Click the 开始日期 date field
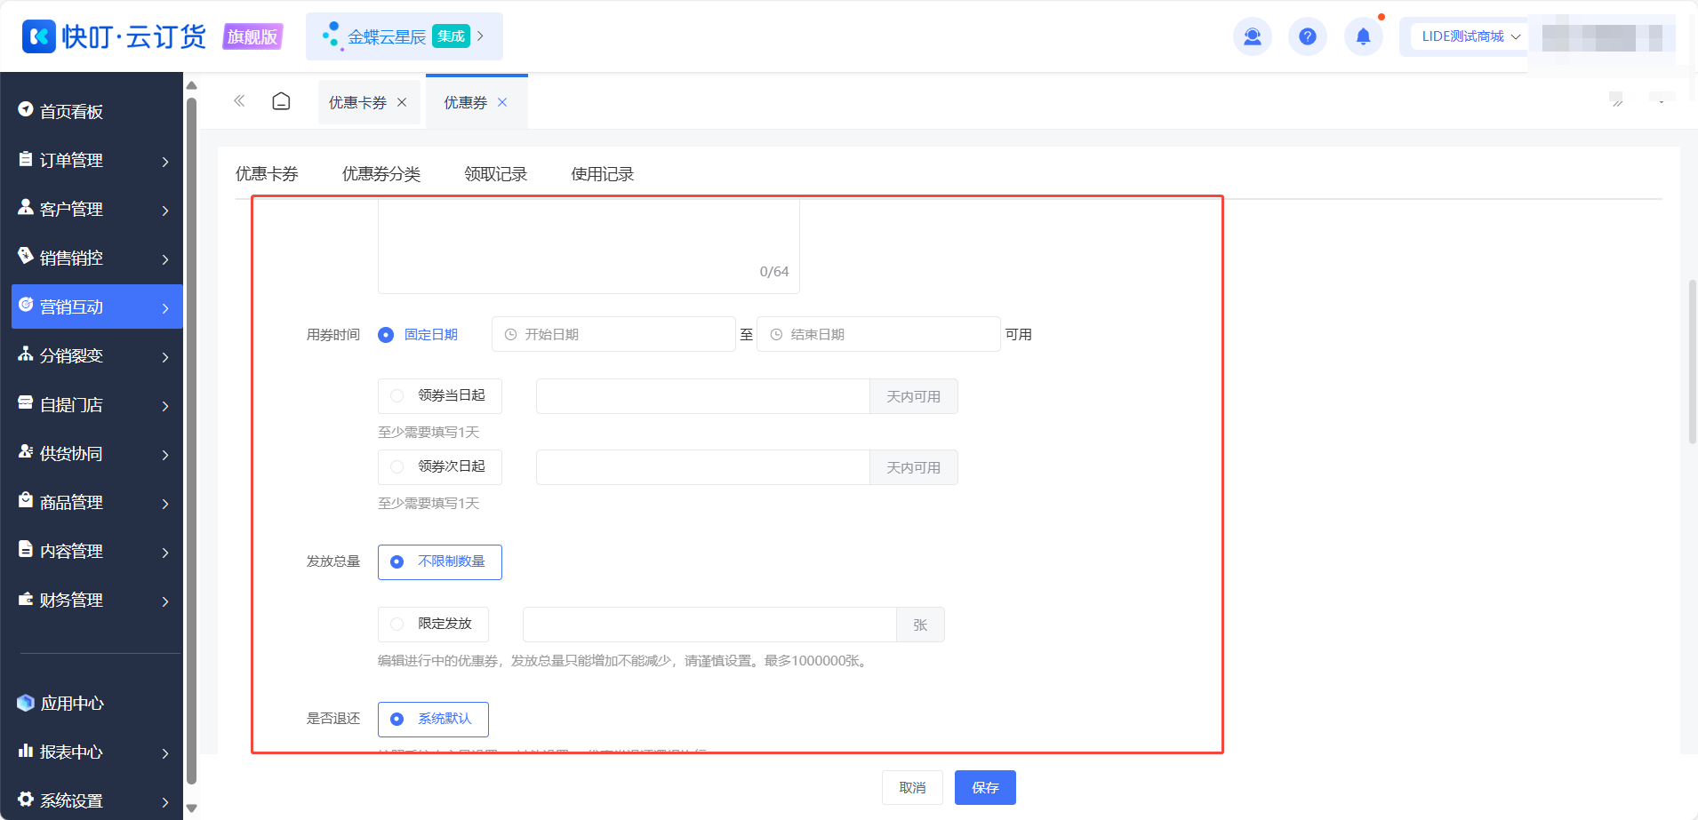The height and width of the screenshot is (820, 1698). [x=613, y=334]
